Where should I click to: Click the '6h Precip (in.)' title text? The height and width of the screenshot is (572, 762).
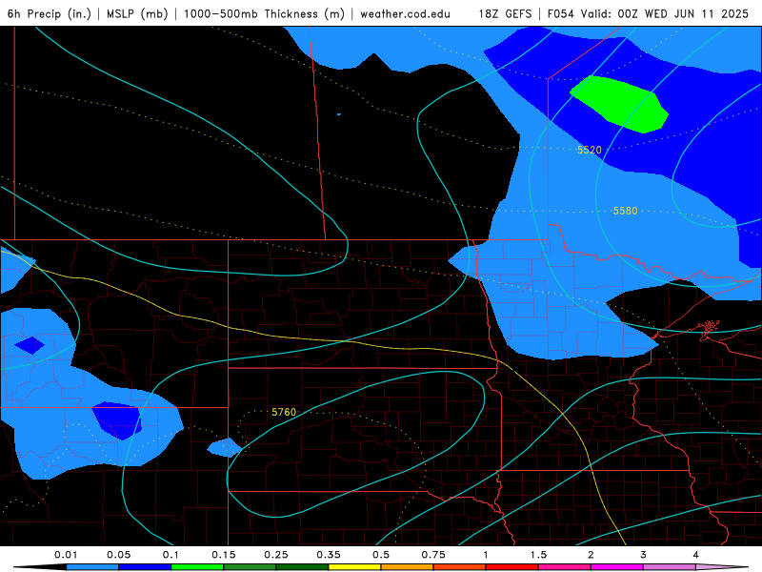50,13
